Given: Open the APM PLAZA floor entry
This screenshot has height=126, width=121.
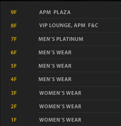Looking at the screenshot, I should (55, 12).
